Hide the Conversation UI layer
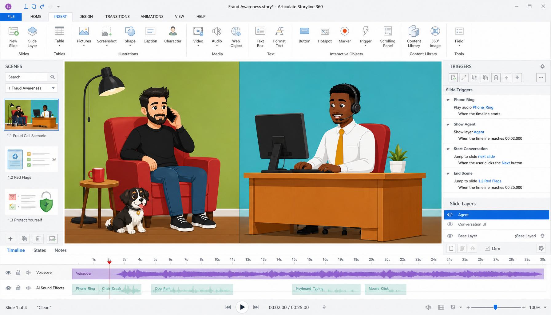The width and height of the screenshot is (551, 315). coord(450,224)
